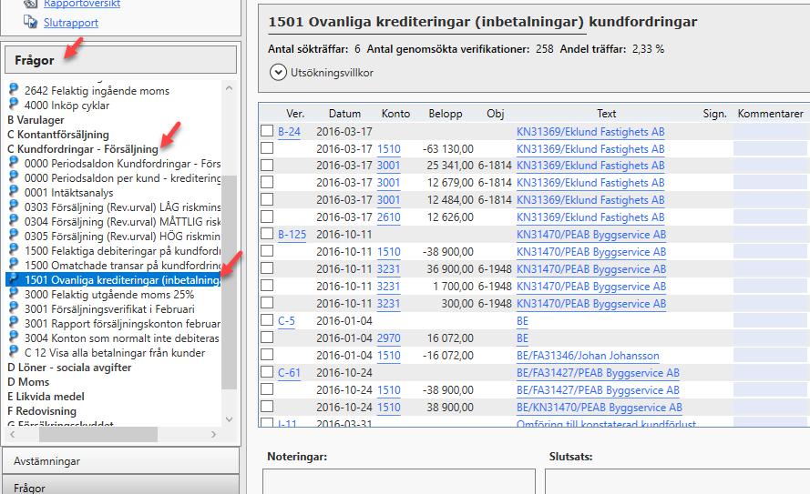The width and height of the screenshot is (810, 494).
Task: Expand the D Moms category
Action: pyautogui.click(x=28, y=381)
